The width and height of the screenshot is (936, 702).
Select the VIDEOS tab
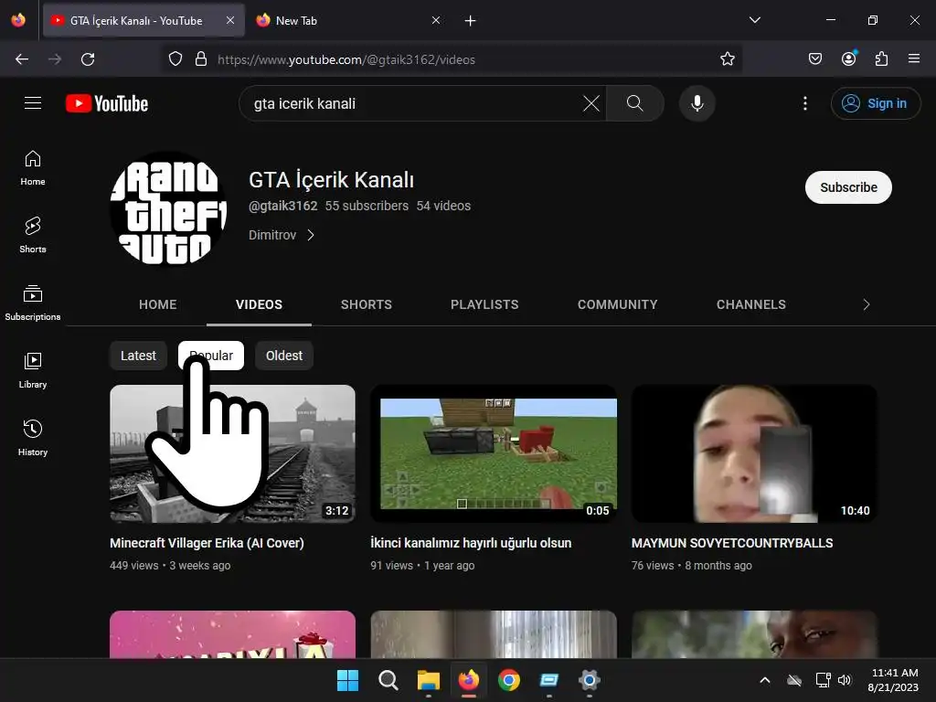pyautogui.click(x=259, y=304)
